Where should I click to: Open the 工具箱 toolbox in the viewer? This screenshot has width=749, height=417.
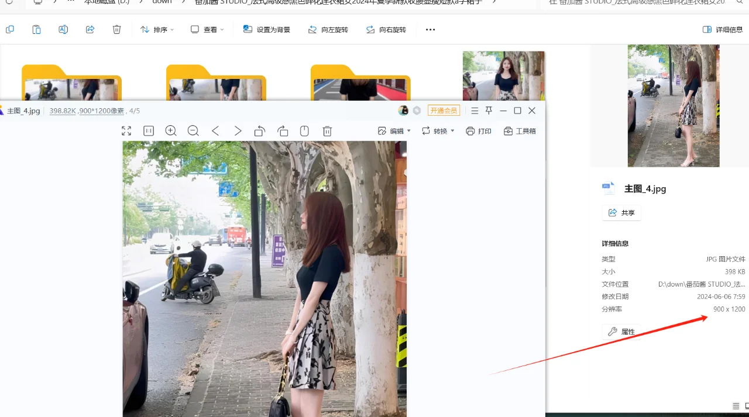click(x=520, y=130)
